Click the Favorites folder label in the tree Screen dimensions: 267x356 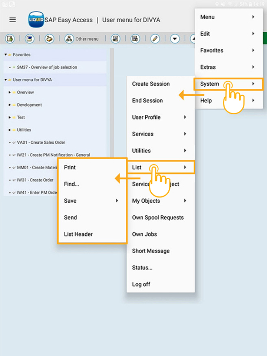coord(22,55)
